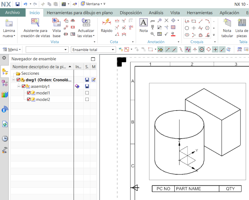Insert a Vista base view
This screenshot has height=200, width=249.
57,28
